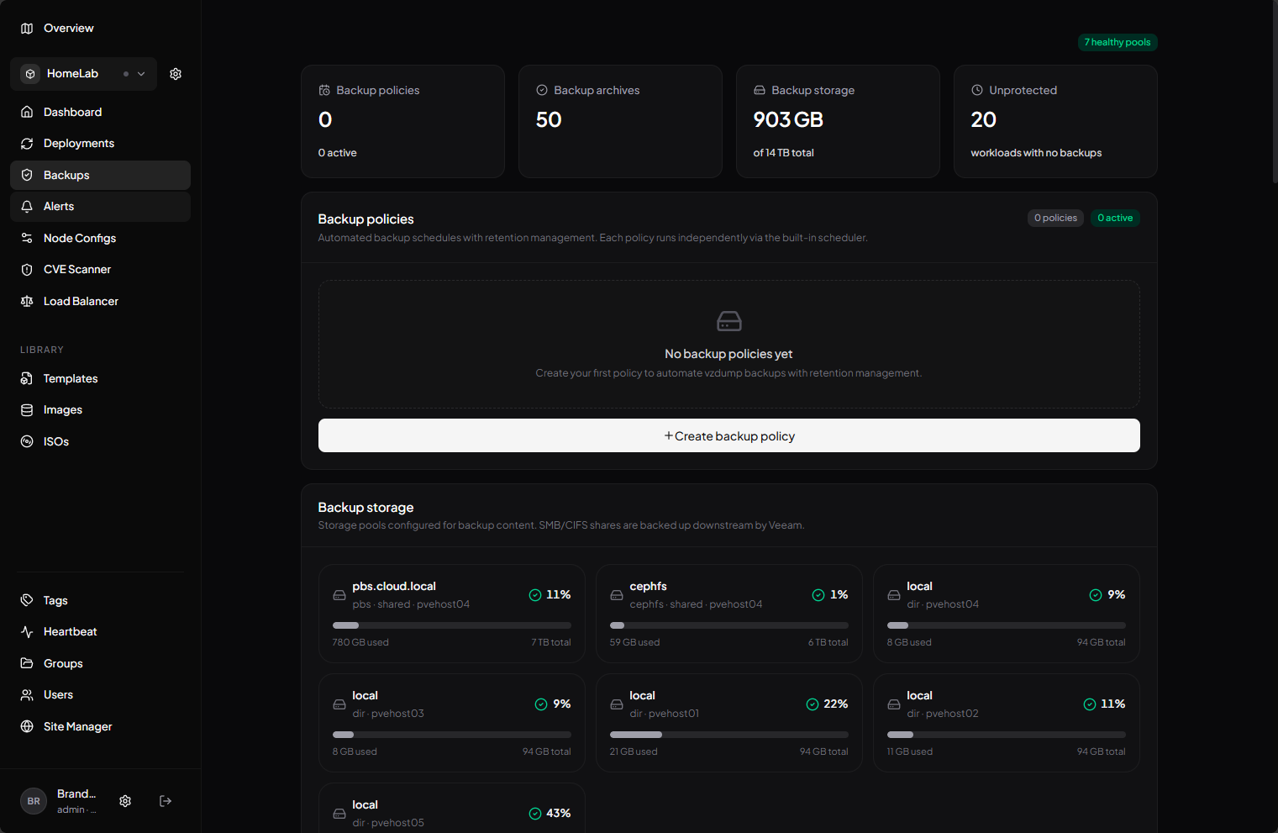Click the CVE Scanner shield icon

click(x=27, y=270)
